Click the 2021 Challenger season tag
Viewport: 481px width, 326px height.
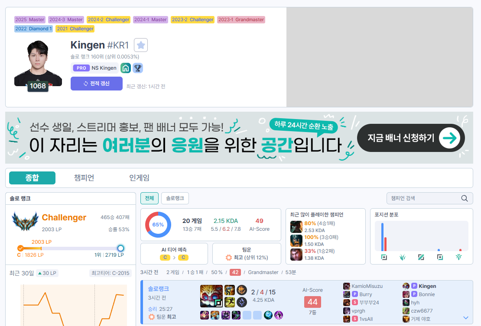(75, 29)
